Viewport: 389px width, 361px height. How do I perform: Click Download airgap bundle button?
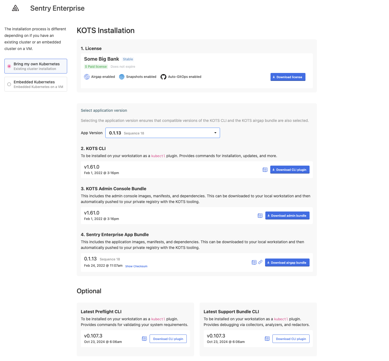point(287,263)
